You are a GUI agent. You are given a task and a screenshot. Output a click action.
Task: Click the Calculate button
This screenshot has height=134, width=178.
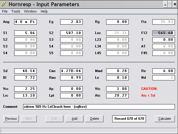click(x=165, y=119)
